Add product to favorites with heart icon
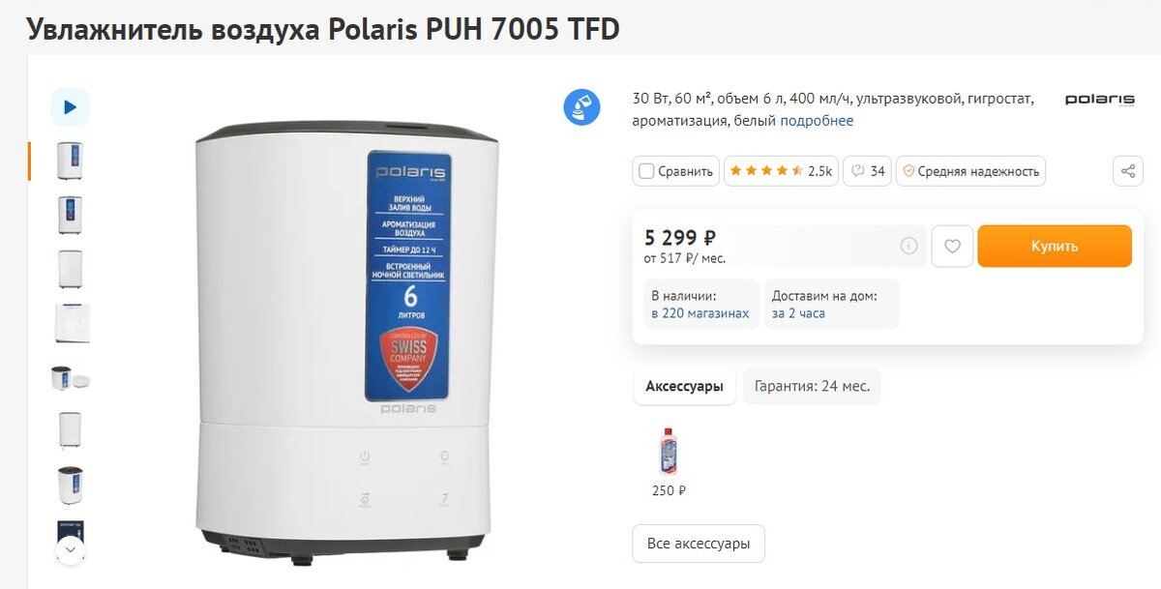1161x589 pixels. click(952, 247)
